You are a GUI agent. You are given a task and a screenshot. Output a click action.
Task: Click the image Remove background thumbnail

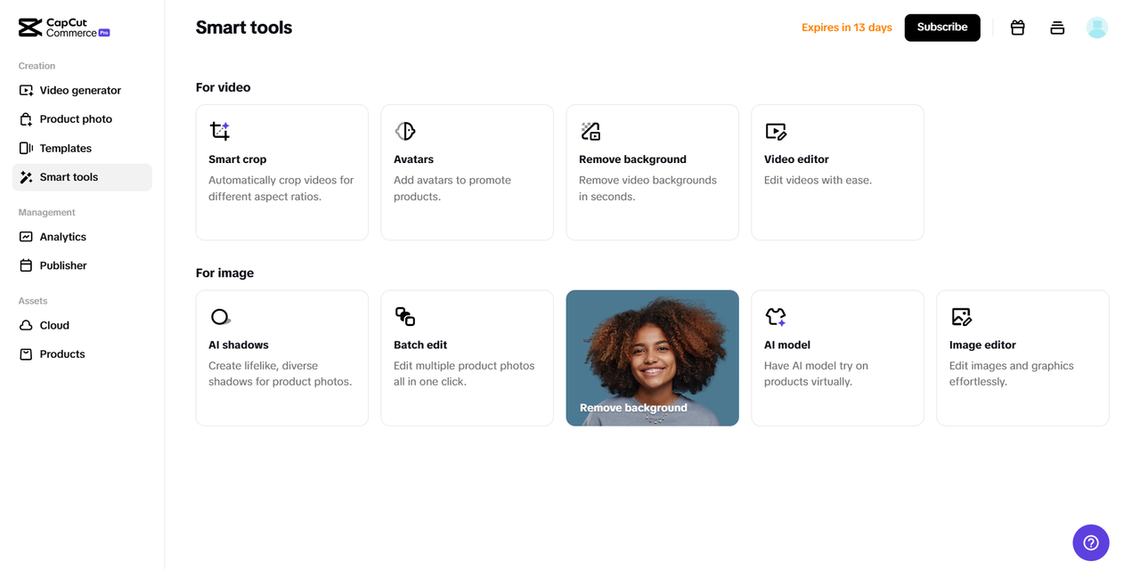(x=652, y=357)
